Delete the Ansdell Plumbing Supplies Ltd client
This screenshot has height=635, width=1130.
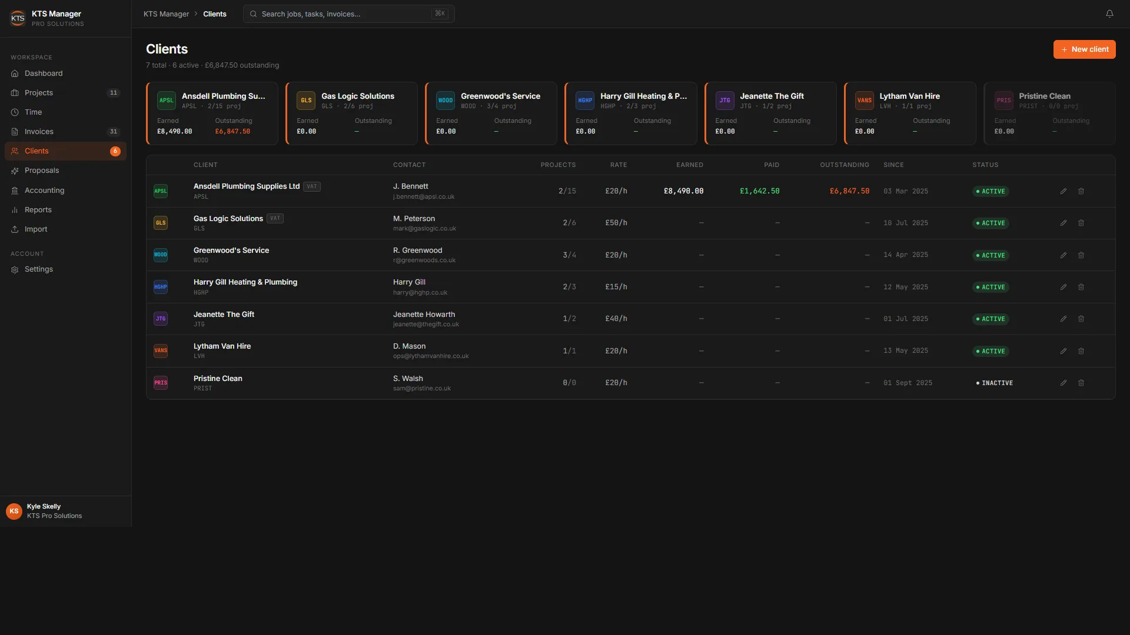[x=1081, y=191]
